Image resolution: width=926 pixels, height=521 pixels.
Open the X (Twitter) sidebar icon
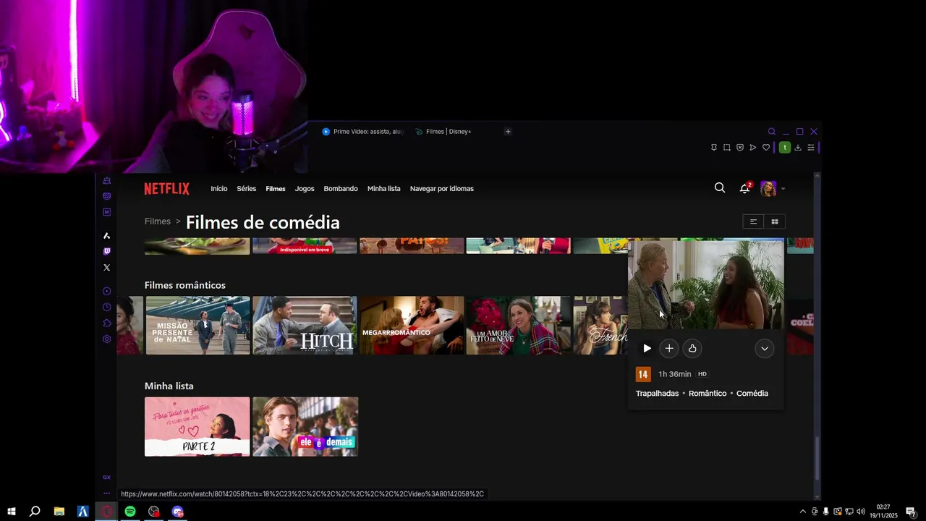click(x=107, y=268)
